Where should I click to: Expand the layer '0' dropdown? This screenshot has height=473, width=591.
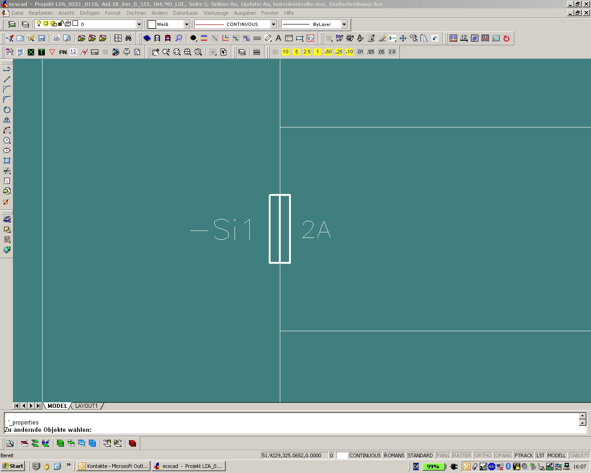[139, 24]
